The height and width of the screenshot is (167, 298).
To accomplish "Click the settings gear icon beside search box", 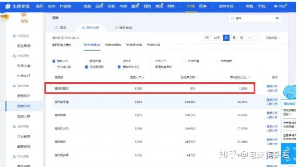I will [x=277, y=19].
